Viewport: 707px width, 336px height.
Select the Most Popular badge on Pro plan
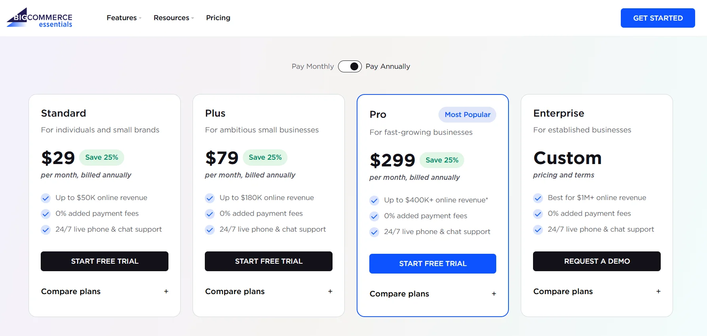click(x=467, y=115)
